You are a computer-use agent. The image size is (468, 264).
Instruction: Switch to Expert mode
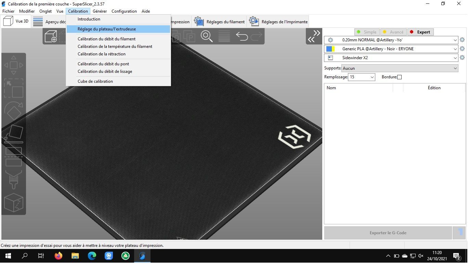point(420,32)
